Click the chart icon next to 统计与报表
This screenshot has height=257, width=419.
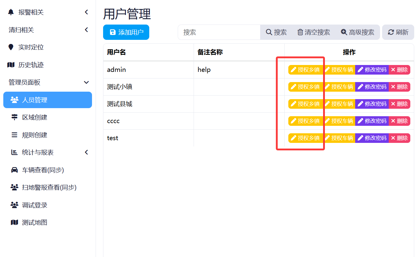(14, 152)
